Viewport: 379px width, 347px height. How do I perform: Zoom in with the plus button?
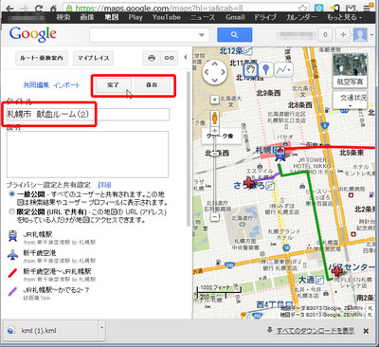click(x=215, y=131)
